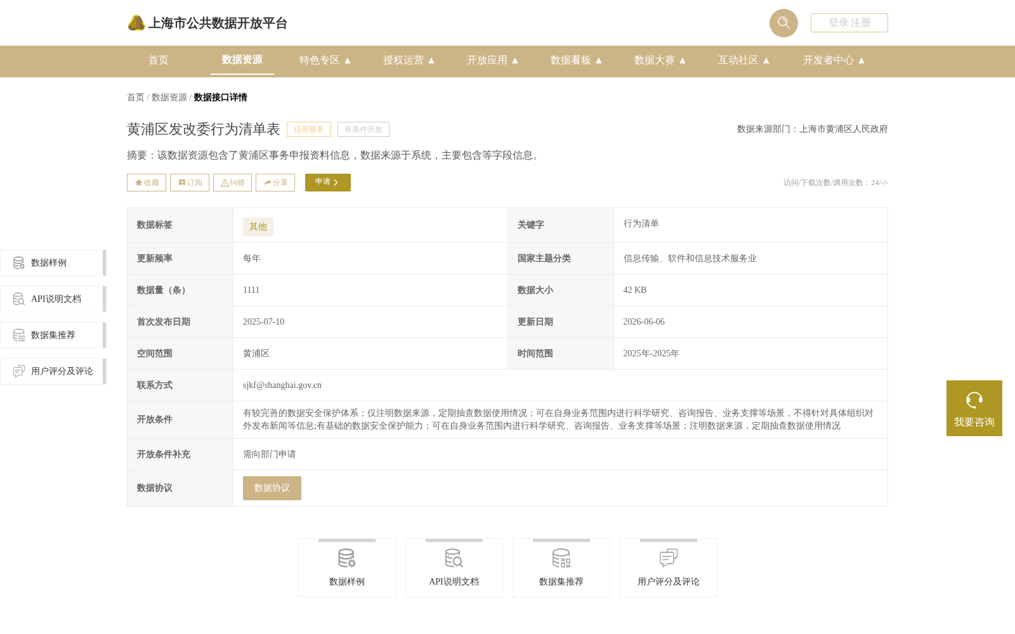Click the sidebar 数据样例 database icon

click(x=19, y=262)
